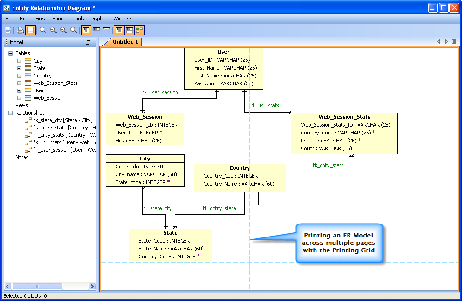Click the fk_cntry_state relationship icon in tree
Image resolution: width=462 pixels, height=301 pixels.
point(28,128)
